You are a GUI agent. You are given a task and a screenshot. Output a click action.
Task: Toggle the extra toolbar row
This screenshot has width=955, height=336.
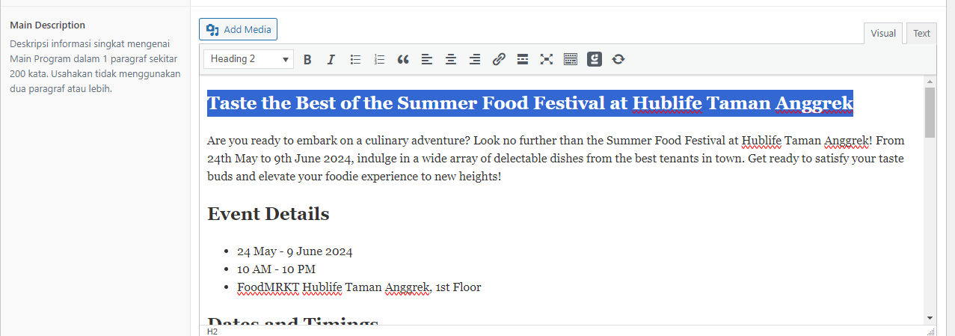571,59
